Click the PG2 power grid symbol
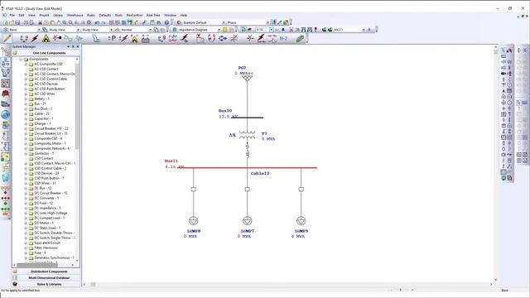This screenshot has width=530, height=298. 247,79
